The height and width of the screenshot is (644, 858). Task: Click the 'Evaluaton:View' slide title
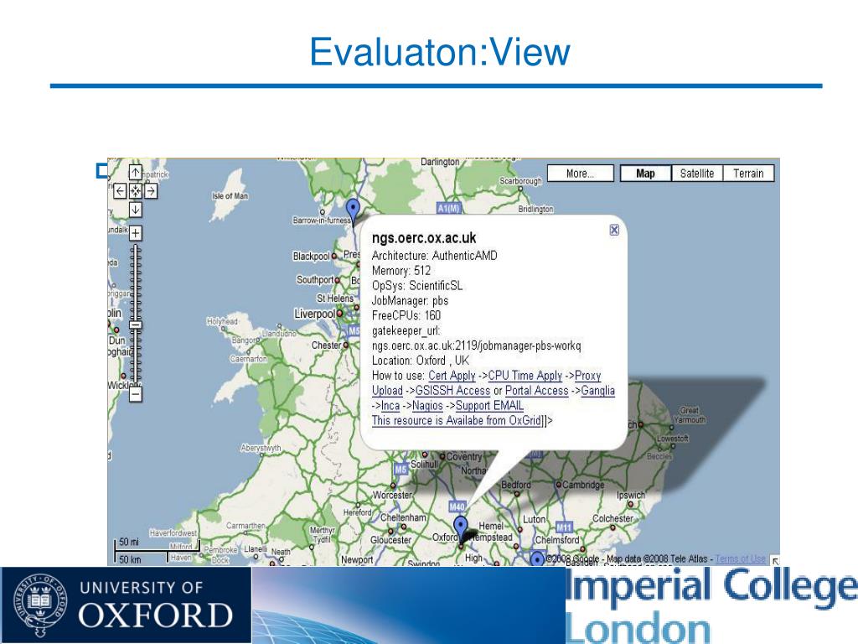439,52
